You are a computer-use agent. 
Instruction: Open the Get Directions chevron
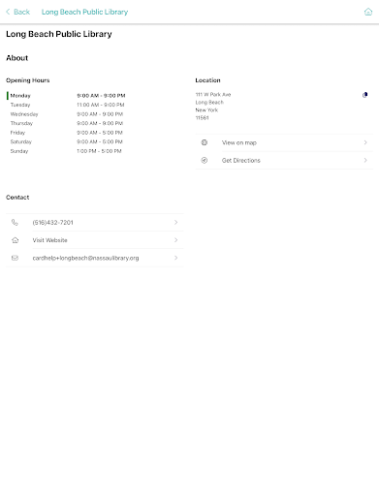(x=365, y=160)
